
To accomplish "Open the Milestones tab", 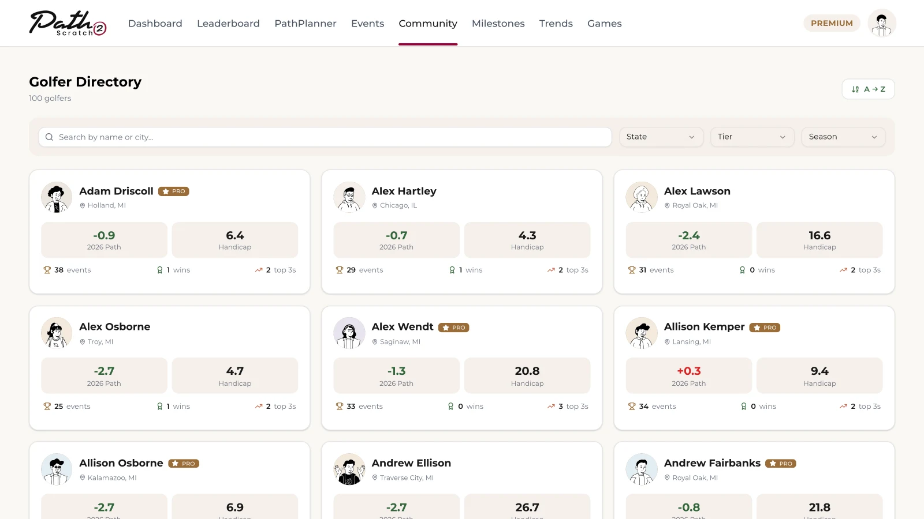I will (498, 24).
